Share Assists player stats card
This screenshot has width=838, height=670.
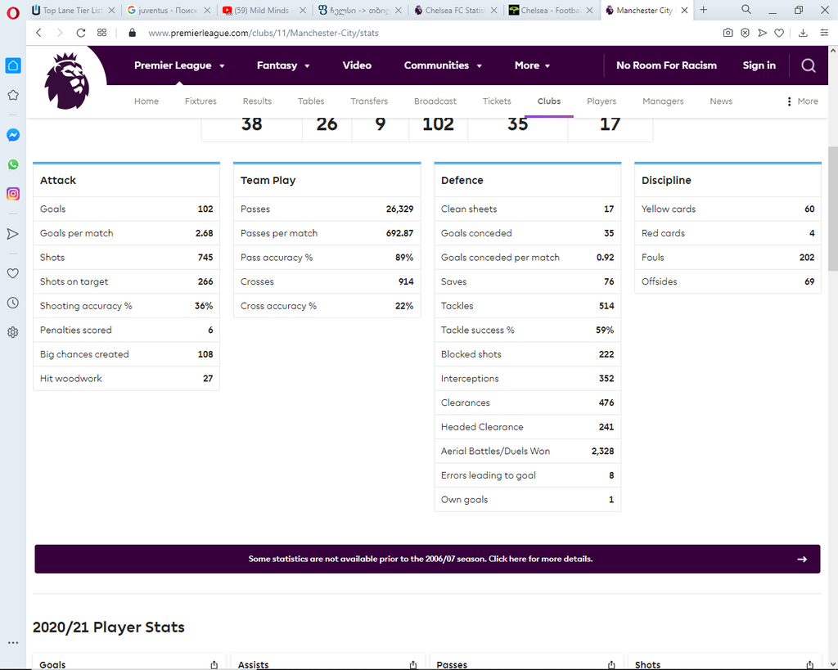[413, 664]
